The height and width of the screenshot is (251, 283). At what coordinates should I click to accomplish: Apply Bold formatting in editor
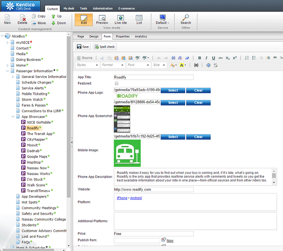[200, 58]
